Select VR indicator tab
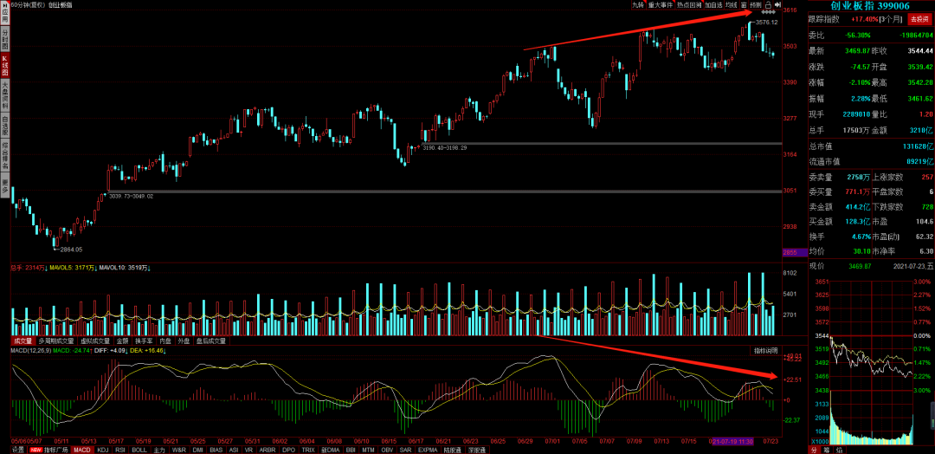 pyautogui.click(x=248, y=450)
